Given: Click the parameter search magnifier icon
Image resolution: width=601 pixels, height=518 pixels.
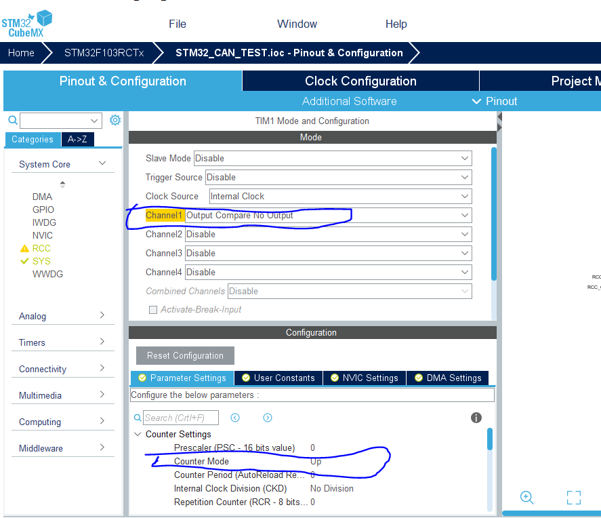Looking at the screenshot, I should pyautogui.click(x=138, y=418).
